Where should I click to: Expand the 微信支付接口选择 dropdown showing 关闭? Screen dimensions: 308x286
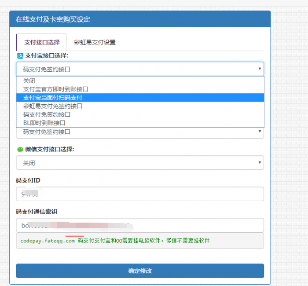140,163
